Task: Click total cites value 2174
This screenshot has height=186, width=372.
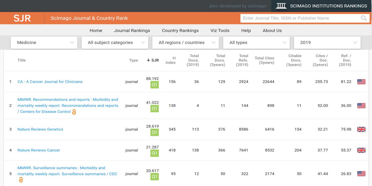Action: pos(269,174)
